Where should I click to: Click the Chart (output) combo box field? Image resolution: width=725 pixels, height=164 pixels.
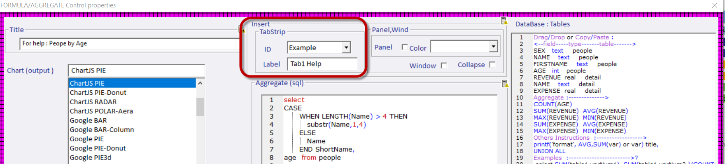pyautogui.click(x=136, y=70)
